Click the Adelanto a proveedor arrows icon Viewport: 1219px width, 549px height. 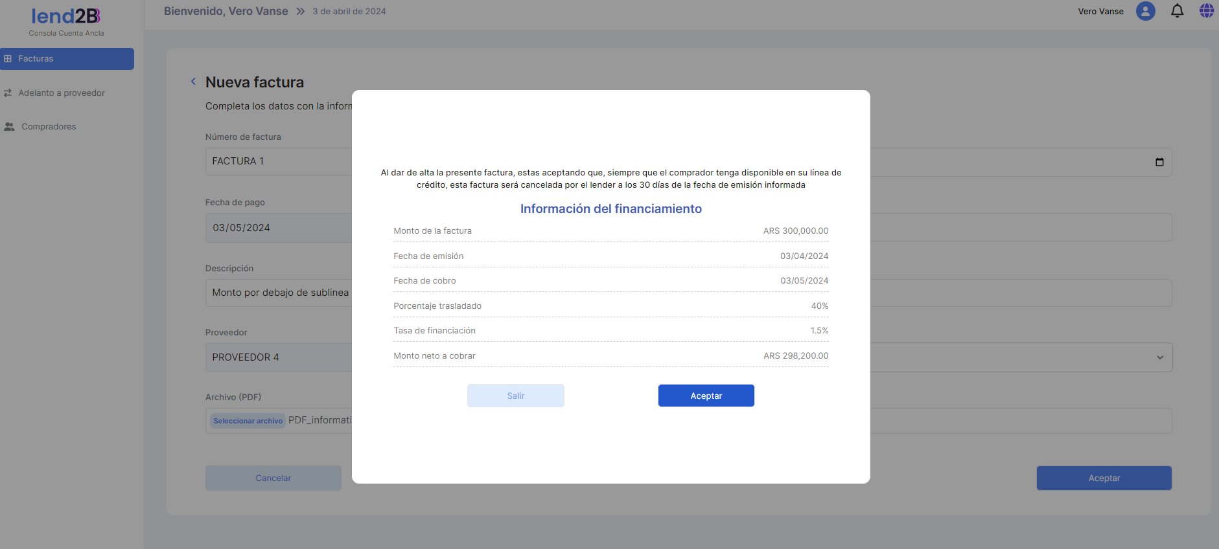(x=8, y=93)
